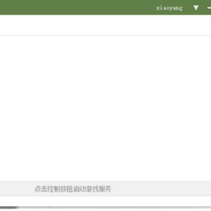Image resolution: width=211 pixels, height=211 pixels.
Task: Click the empty white content area
Action: (105, 108)
